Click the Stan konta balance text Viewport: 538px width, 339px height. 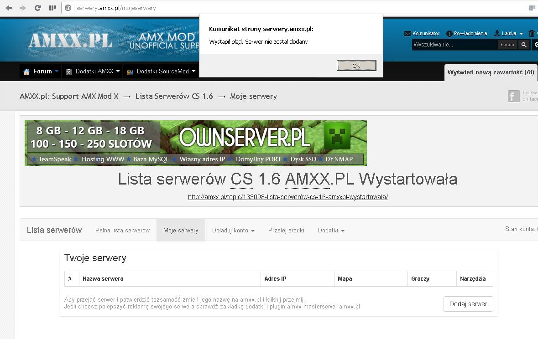point(521,229)
